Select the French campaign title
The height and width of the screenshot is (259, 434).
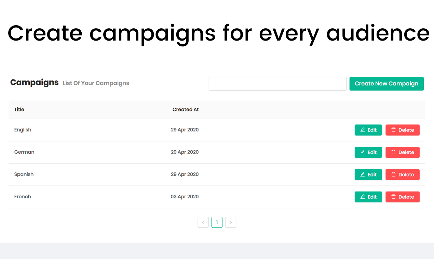(23, 197)
